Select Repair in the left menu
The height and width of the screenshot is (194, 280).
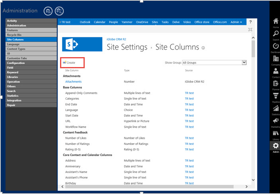point(31,105)
